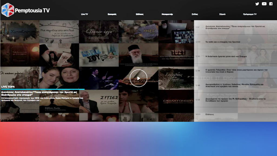Go to Ειδήσεις in the navigation
The width and height of the screenshot is (277, 156).
pos(140,14)
